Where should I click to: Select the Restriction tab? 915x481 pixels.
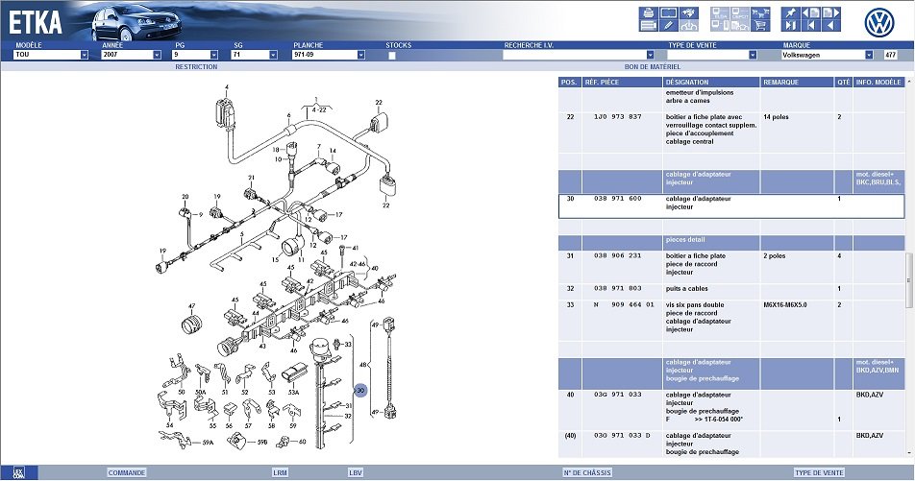(x=196, y=67)
